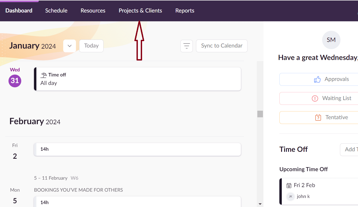
Task: Open the Waiting List
Action: [319, 98]
